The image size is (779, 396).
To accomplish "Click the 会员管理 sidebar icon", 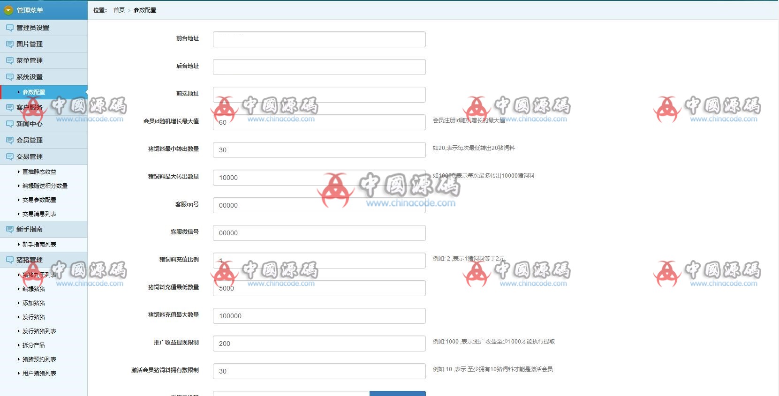I will click(x=9, y=141).
